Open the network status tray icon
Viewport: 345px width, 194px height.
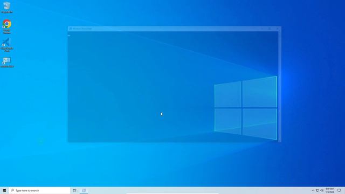tap(318, 190)
